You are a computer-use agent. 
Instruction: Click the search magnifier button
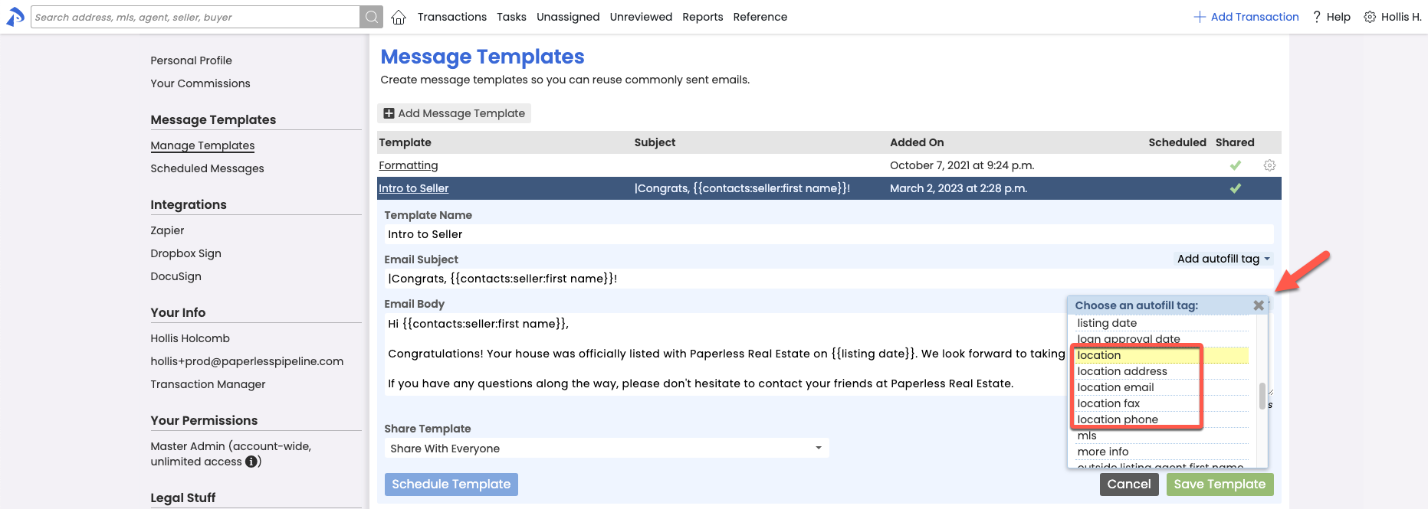coord(371,17)
